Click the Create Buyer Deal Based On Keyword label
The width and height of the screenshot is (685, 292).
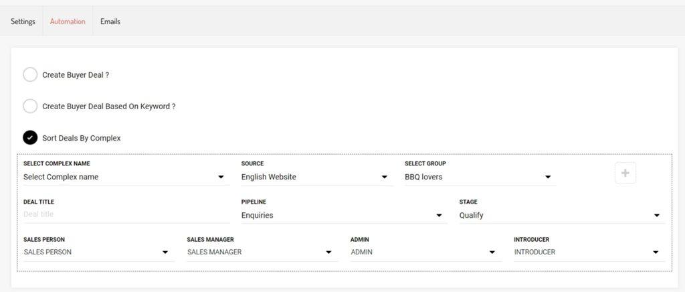pos(109,106)
